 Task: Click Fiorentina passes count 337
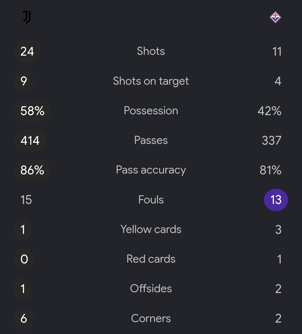[272, 140]
